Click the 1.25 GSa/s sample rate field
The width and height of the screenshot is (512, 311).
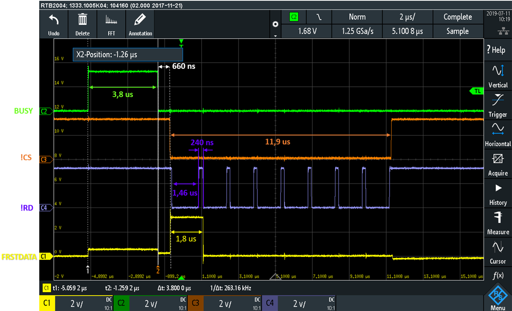tap(357, 31)
